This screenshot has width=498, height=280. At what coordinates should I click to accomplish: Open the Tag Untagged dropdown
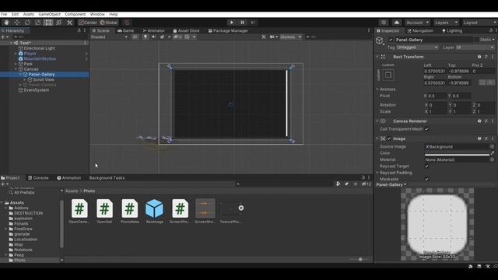[417, 47]
